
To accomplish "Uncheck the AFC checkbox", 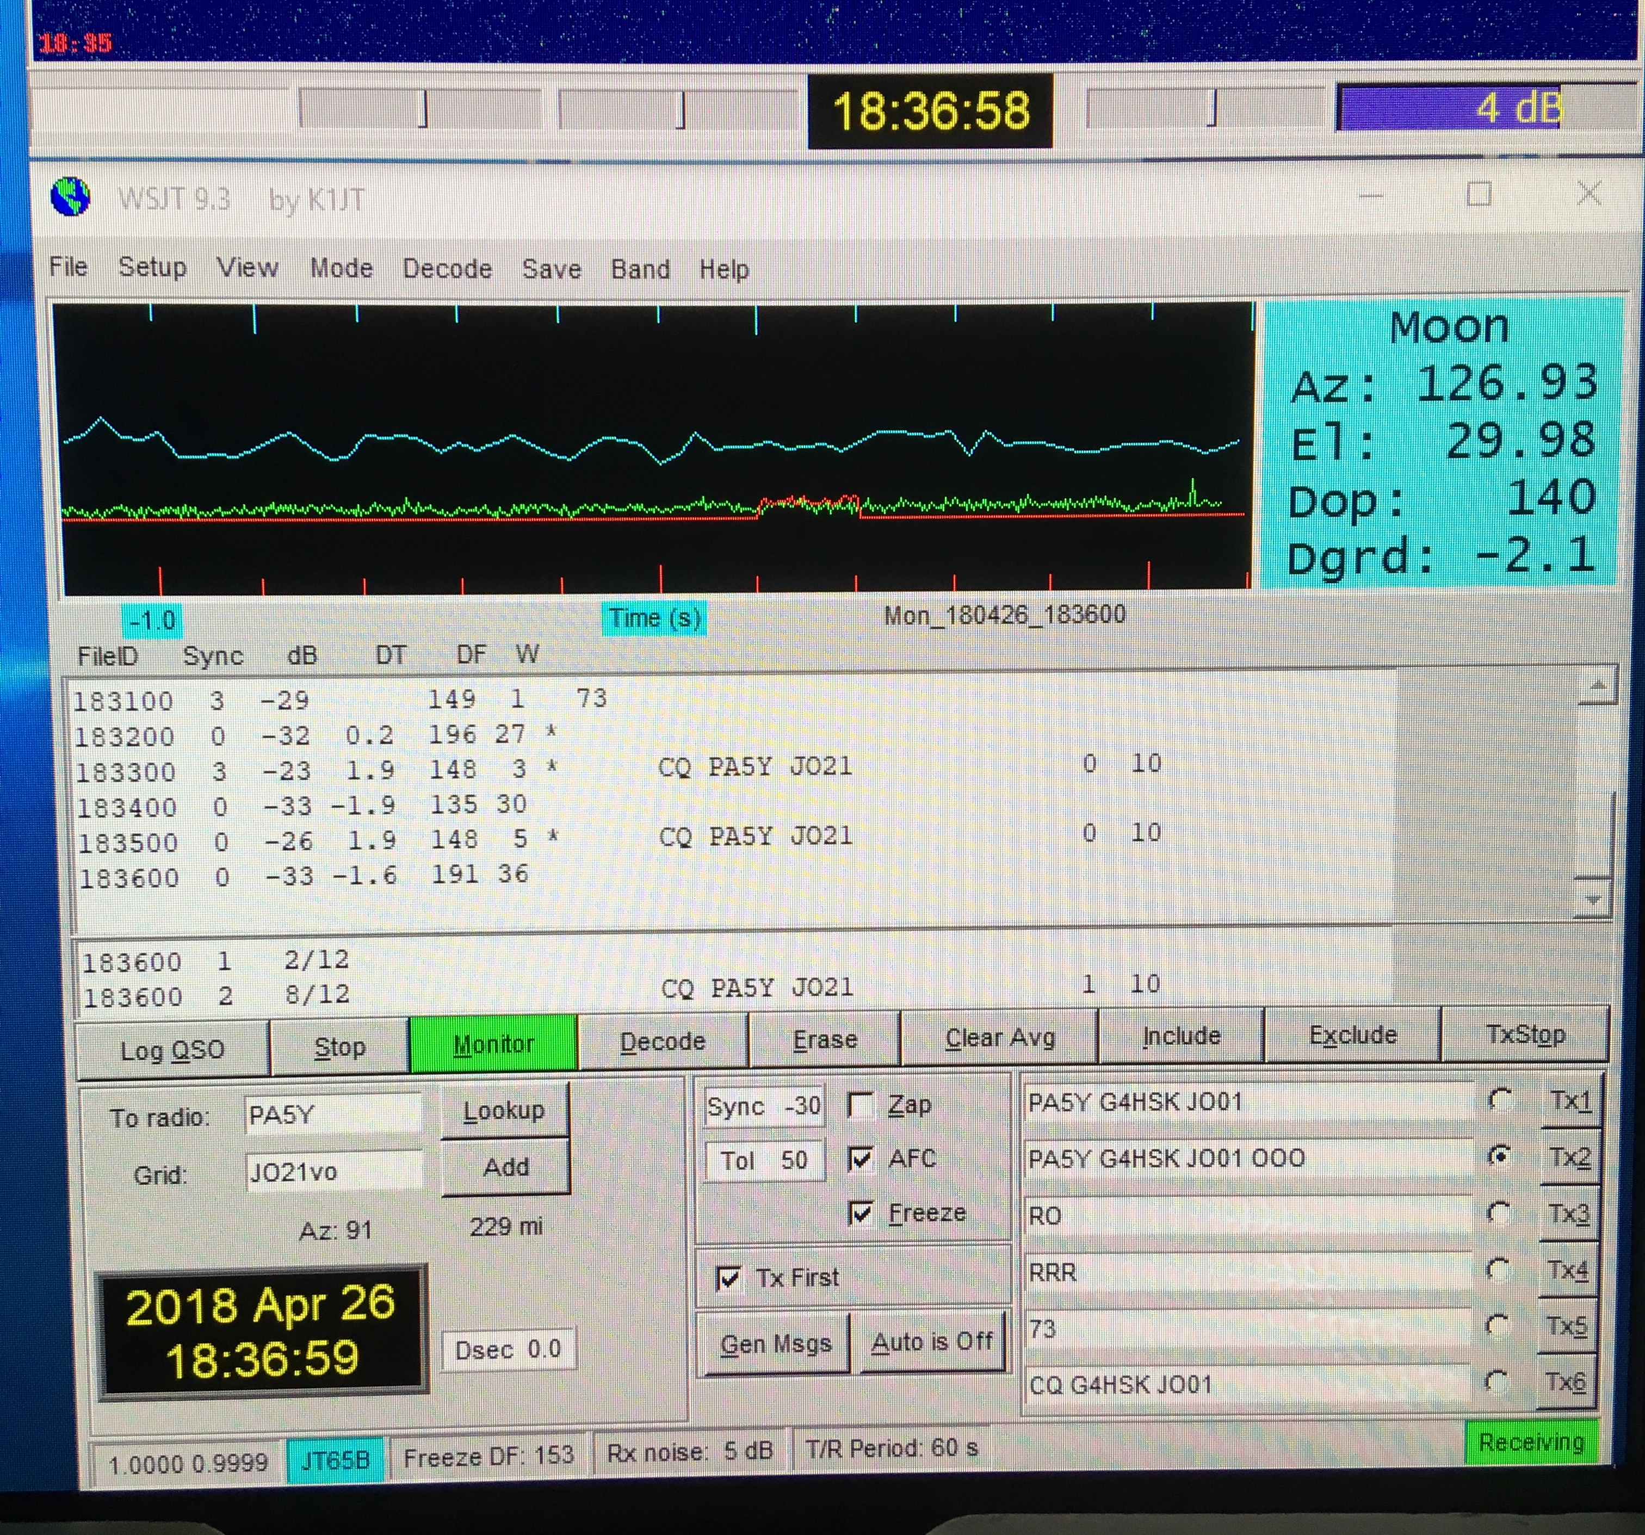I will click(x=861, y=1159).
